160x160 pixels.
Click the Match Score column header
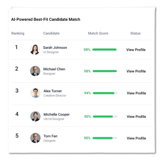98,33
